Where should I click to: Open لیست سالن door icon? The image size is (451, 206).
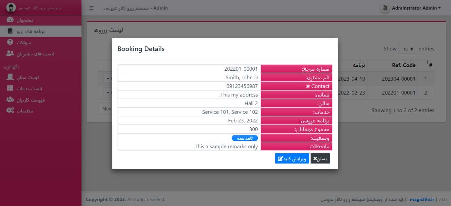click(10, 77)
